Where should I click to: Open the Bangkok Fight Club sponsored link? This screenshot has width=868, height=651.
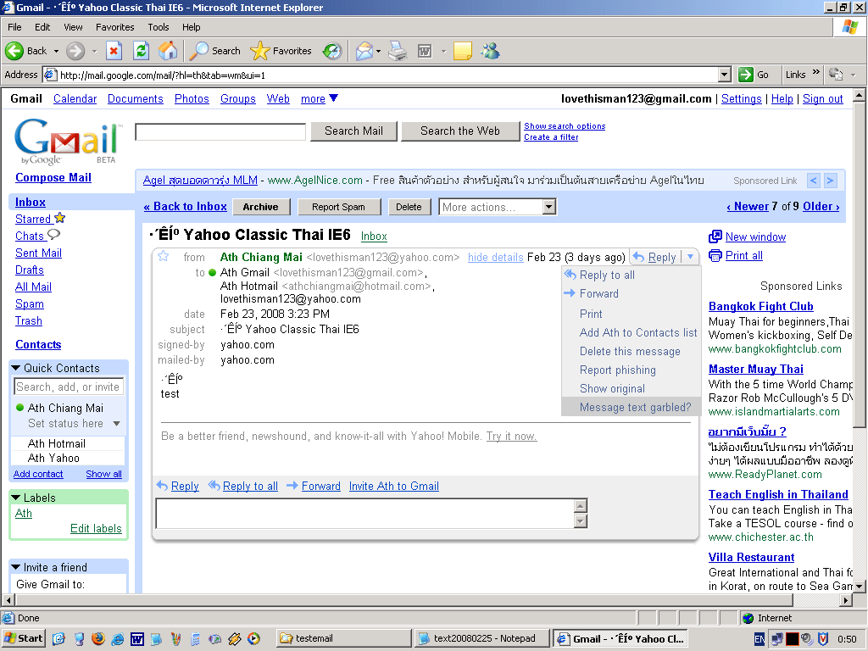760,306
